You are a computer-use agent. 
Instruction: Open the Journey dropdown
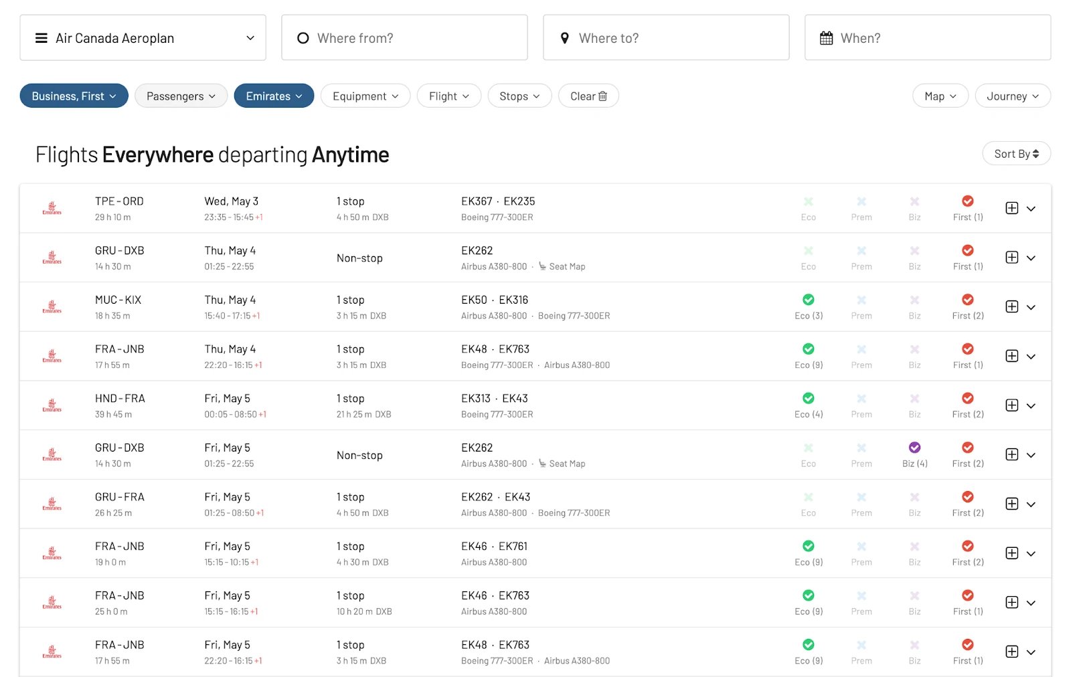tap(1013, 96)
